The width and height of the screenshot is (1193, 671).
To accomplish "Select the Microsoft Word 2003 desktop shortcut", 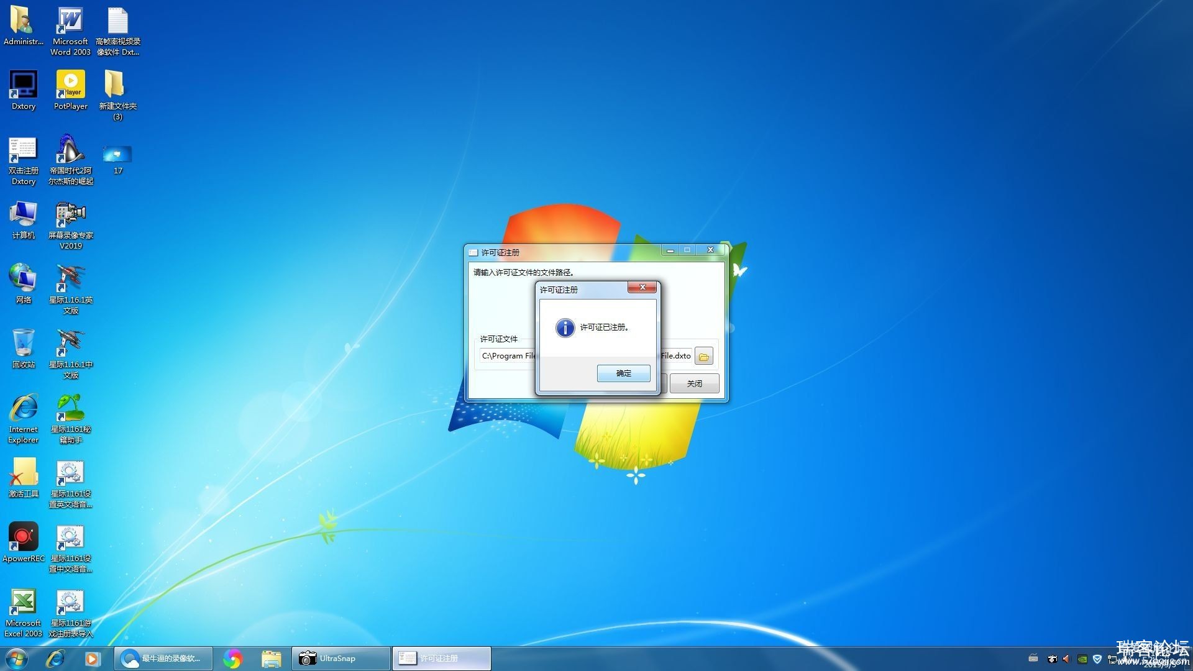I will click(x=70, y=31).
